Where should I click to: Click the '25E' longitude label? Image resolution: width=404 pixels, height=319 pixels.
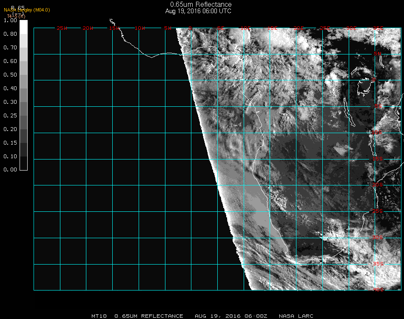click(325, 28)
